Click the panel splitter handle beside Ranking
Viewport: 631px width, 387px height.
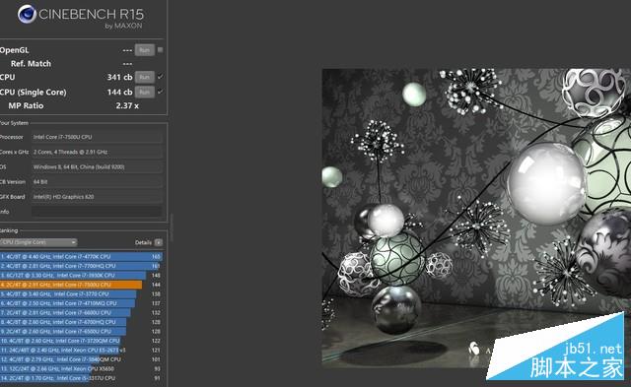point(172,227)
